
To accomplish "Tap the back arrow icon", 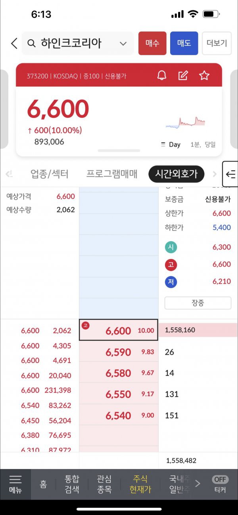I will (x=14, y=43).
